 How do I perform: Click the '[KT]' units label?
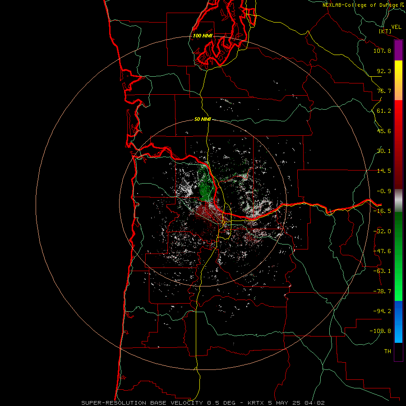point(385,31)
